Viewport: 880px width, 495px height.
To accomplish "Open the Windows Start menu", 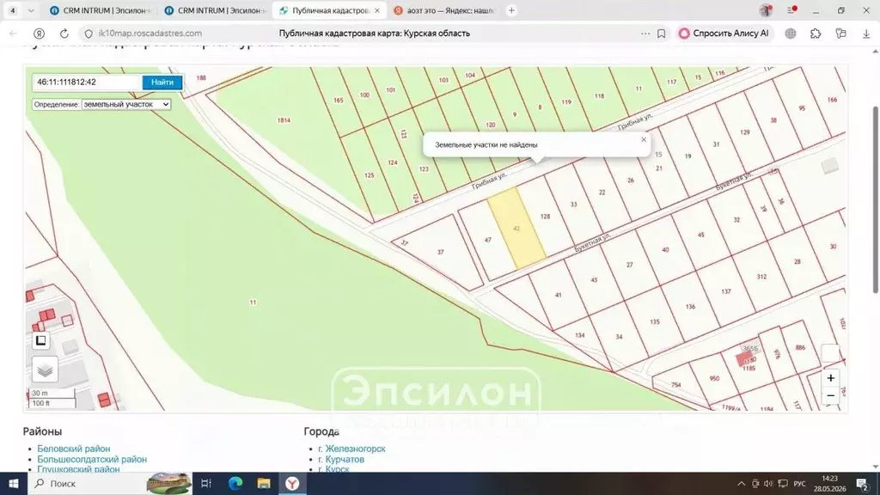I will point(14,483).
